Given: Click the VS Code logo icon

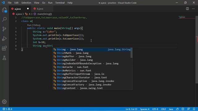Looking at the screenshot, I should pos(3,3).
